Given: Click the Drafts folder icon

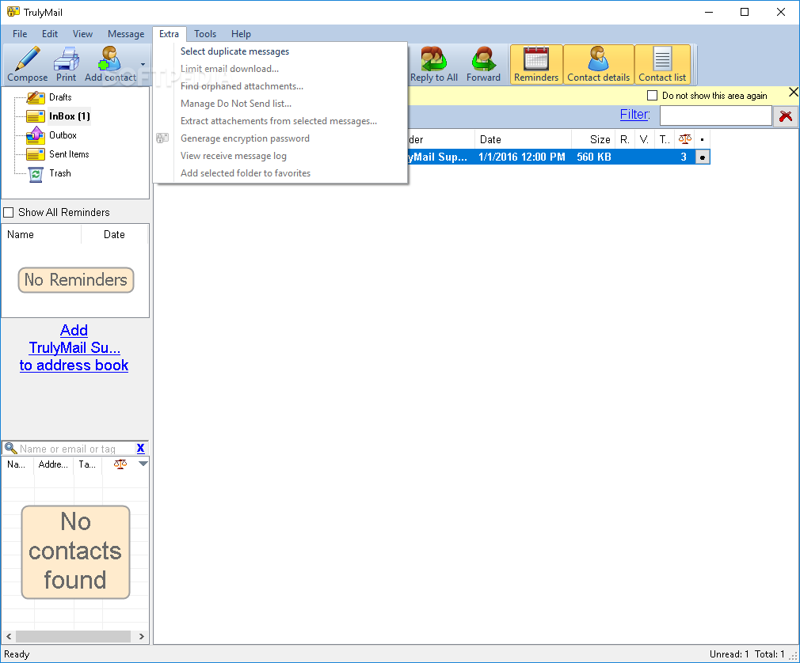Looking at the screenshot, I should tap(36, 97).
